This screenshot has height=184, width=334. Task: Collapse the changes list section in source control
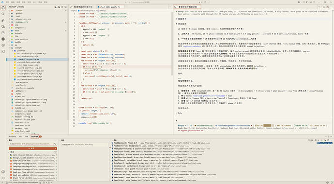pyautogui.click(x=9, y=152)
